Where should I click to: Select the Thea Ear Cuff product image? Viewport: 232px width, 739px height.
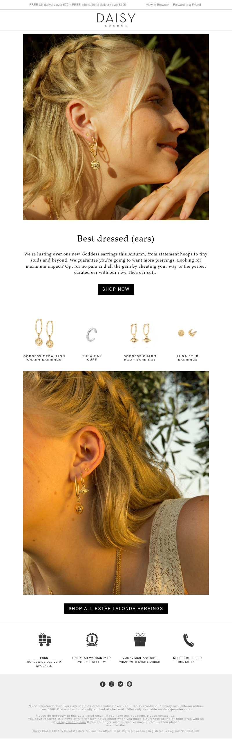[x=91, y=334]
